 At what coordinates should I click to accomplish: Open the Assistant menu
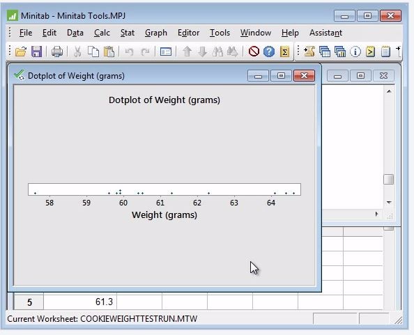pyautogui.click(x=325, y=33)
